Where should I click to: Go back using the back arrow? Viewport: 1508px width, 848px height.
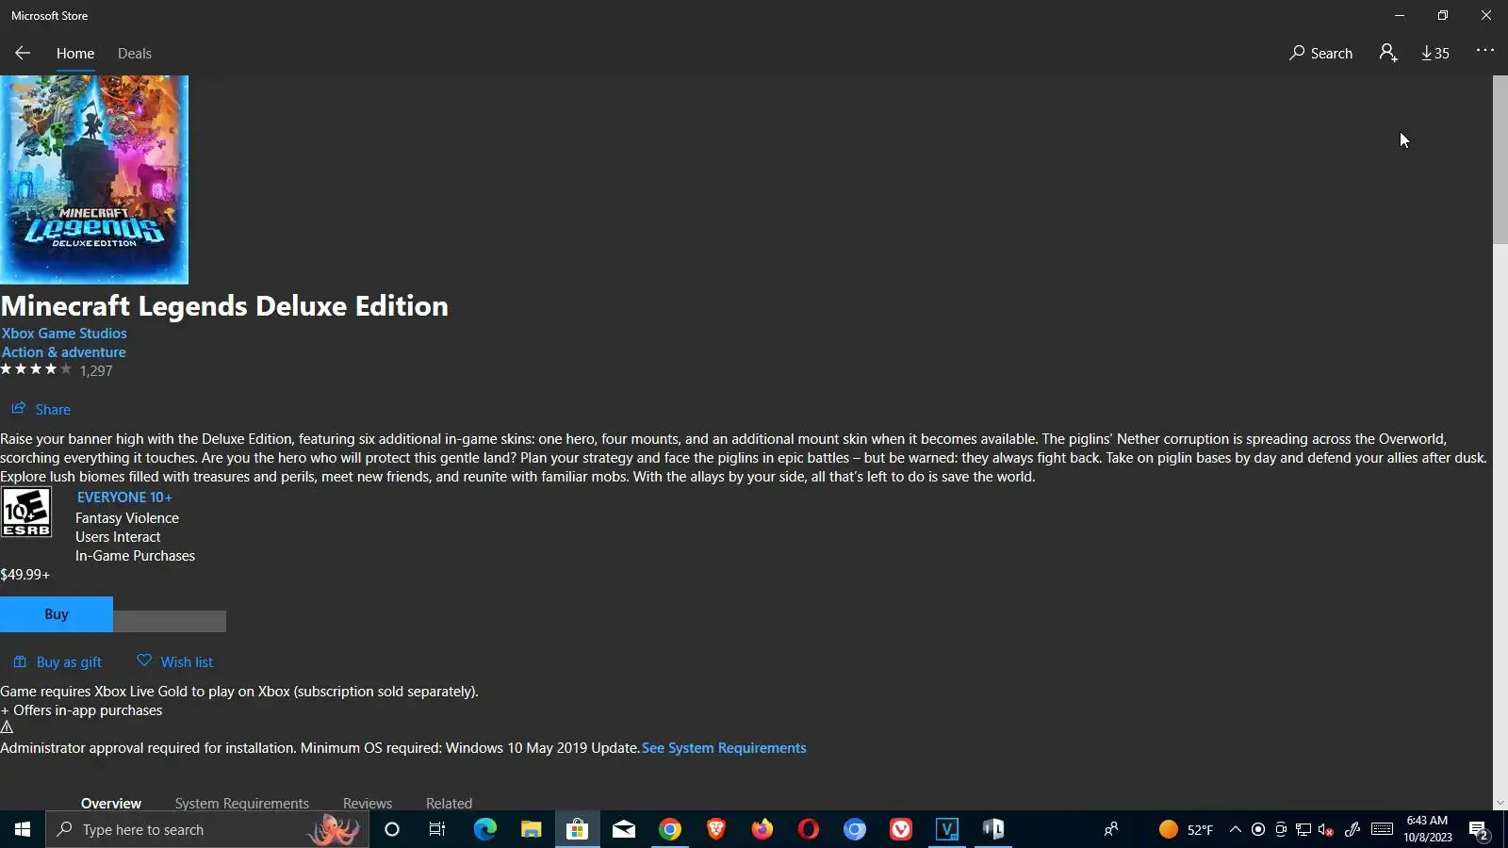click(23, 54)
